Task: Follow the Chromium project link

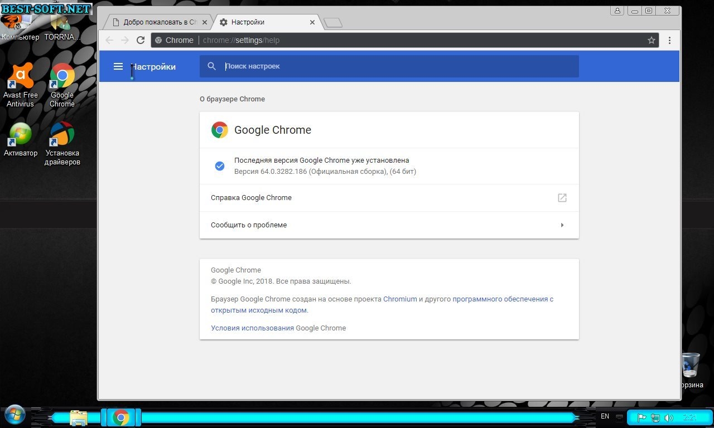Action: [400, 299]
